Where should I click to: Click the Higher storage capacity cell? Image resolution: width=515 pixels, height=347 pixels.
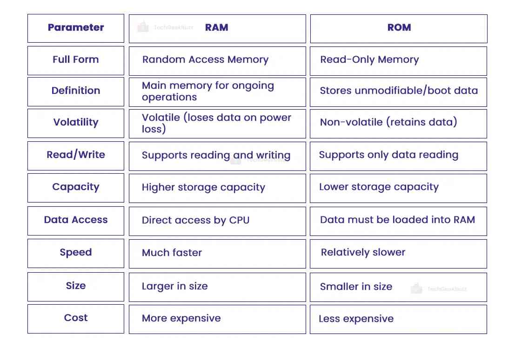(203, 188)
